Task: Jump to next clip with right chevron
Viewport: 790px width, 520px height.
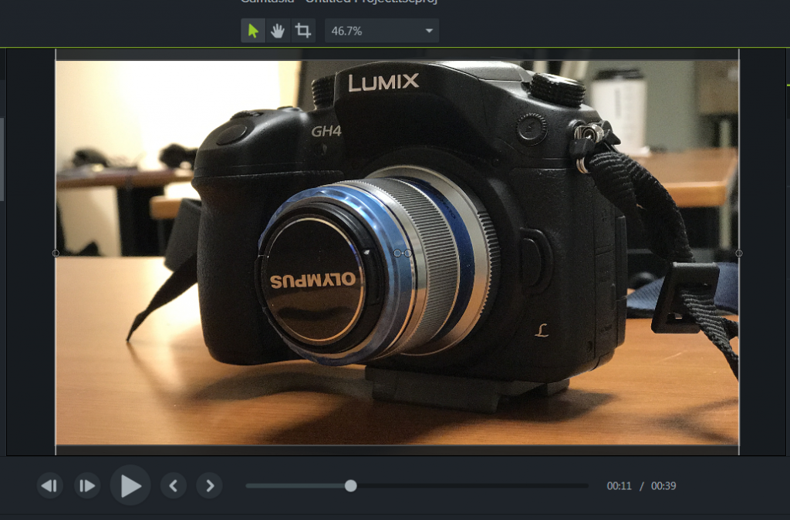Action: [210, 486]
